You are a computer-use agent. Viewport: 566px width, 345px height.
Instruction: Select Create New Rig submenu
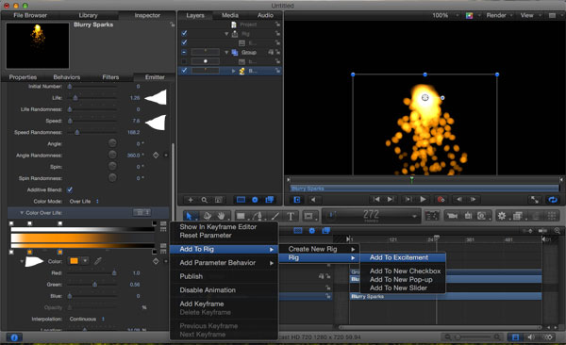coord(319,249)
